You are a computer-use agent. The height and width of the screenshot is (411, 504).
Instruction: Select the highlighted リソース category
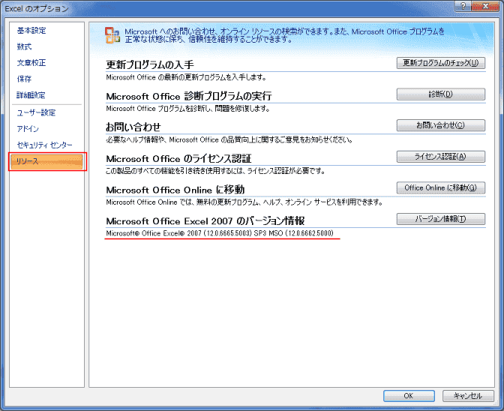pos(47,161)
